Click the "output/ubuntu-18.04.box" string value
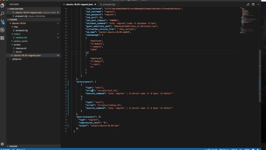 [105, 126]
